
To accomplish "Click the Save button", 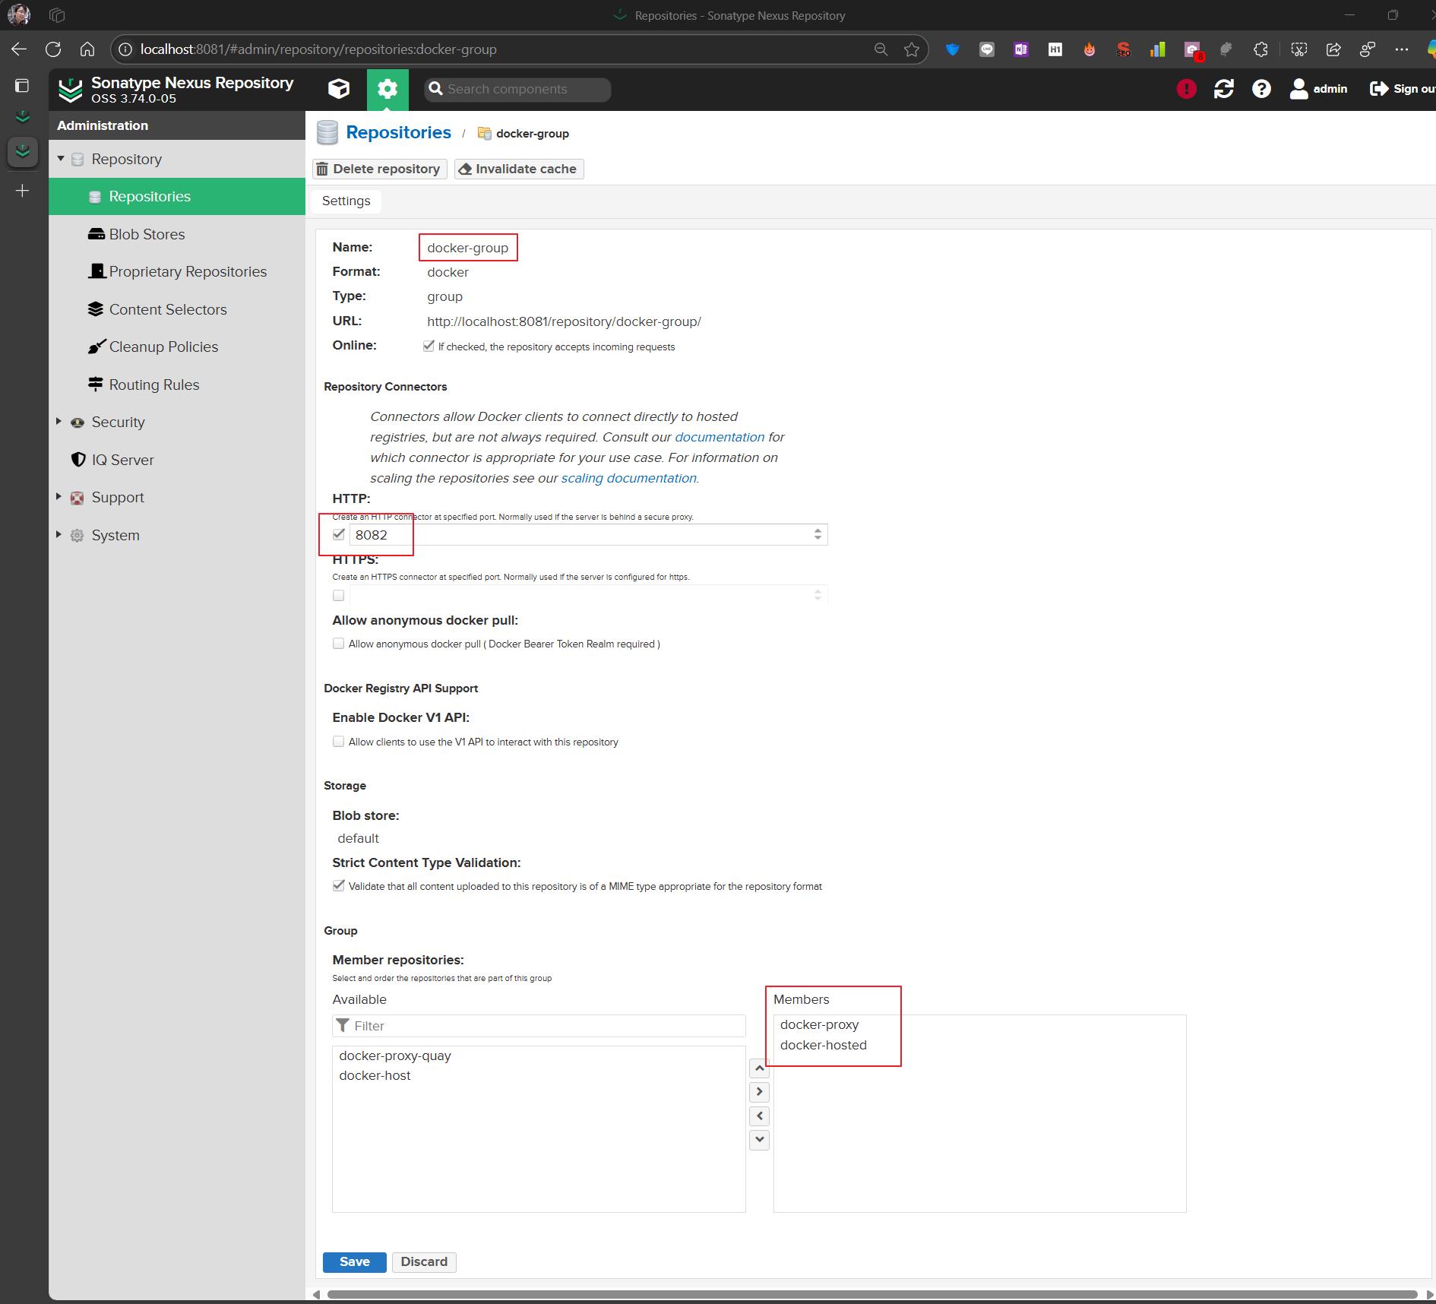I will click(x=354, y=1261).
